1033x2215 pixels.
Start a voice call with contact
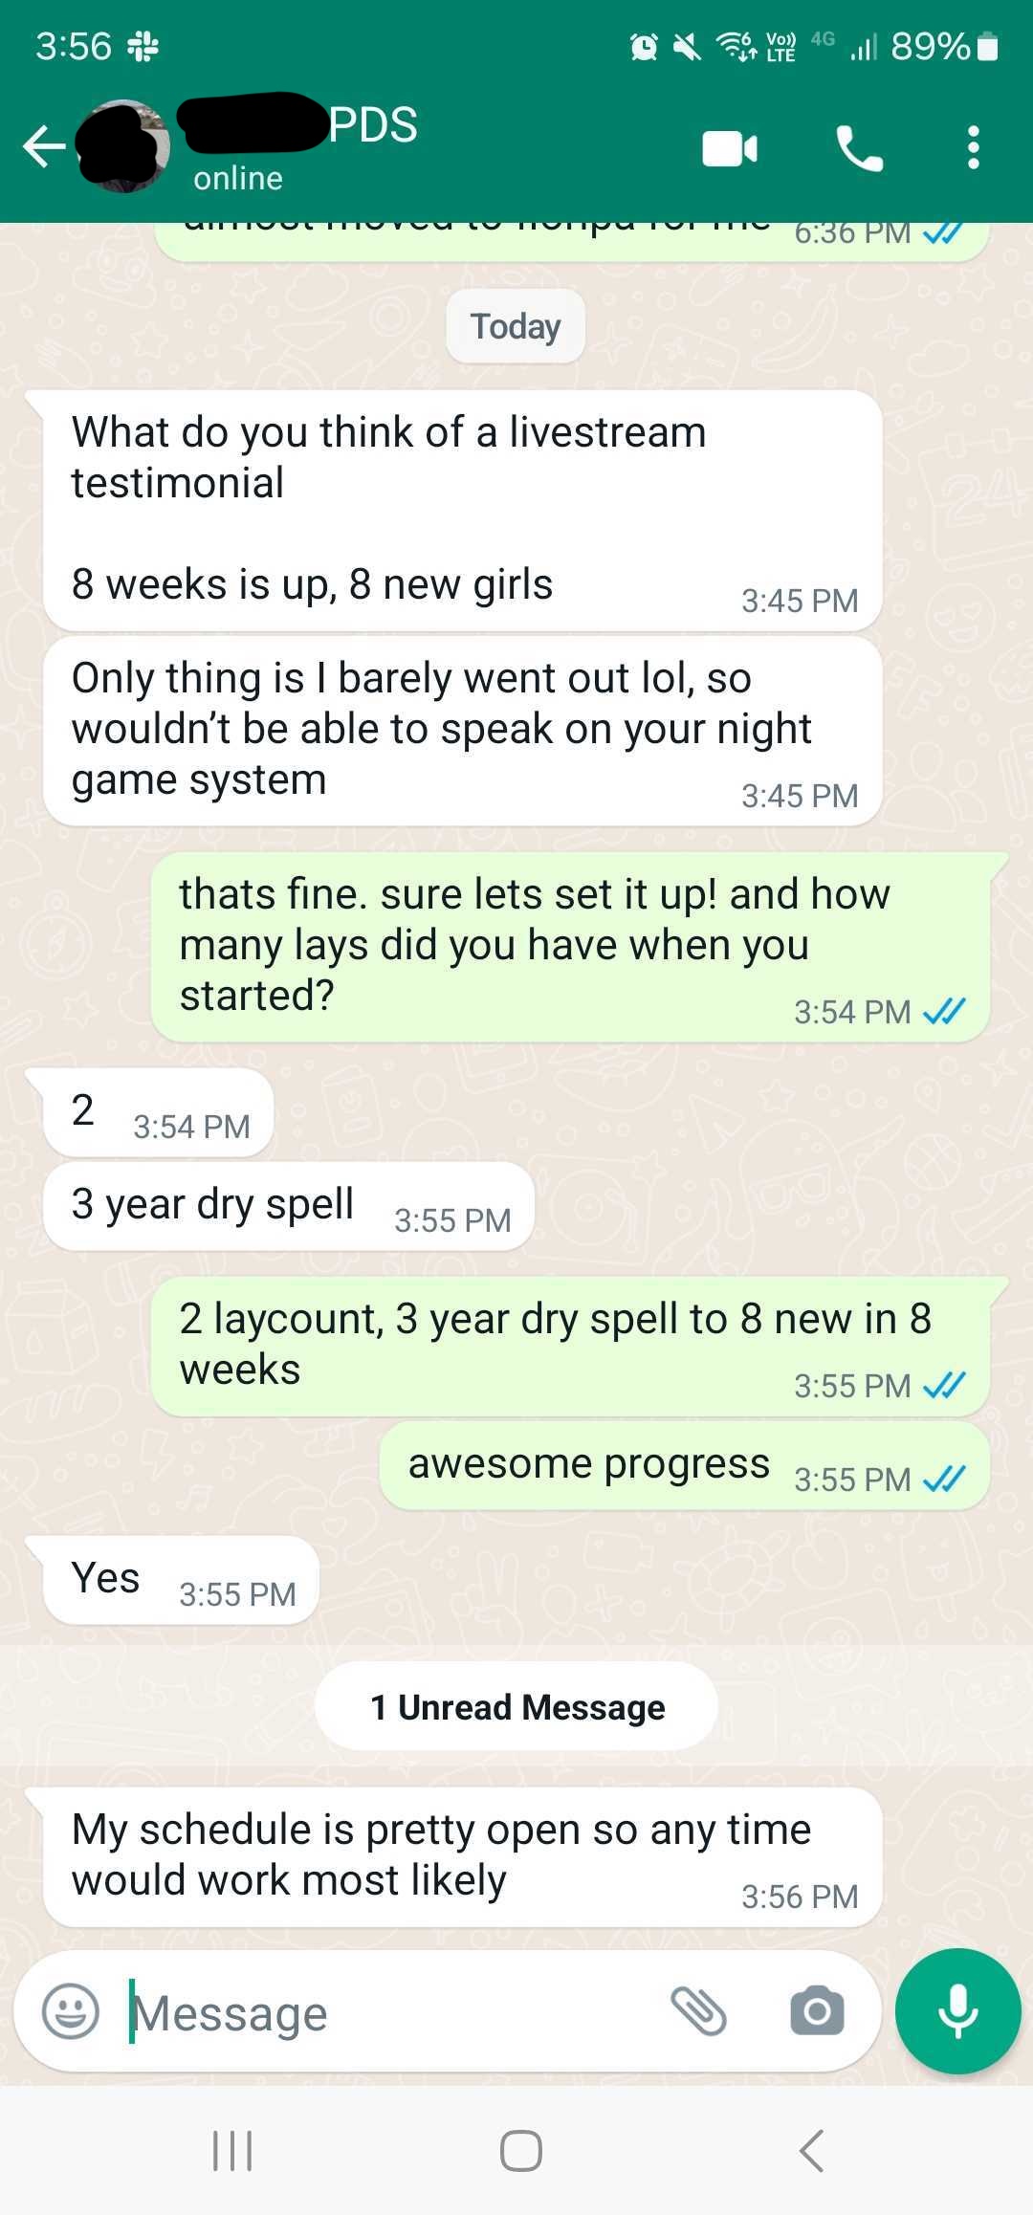[x=859, y=148]
